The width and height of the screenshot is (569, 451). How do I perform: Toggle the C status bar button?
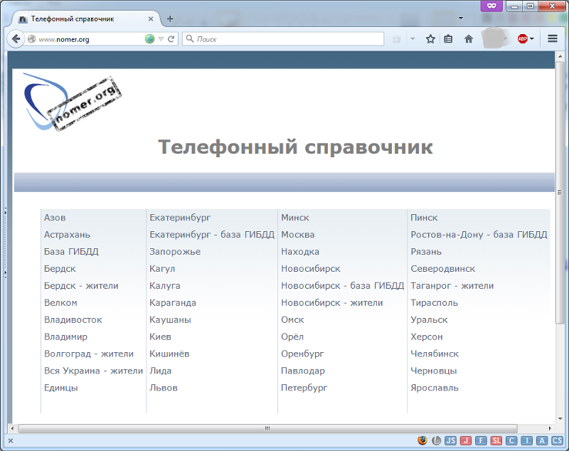coord(511,440)
